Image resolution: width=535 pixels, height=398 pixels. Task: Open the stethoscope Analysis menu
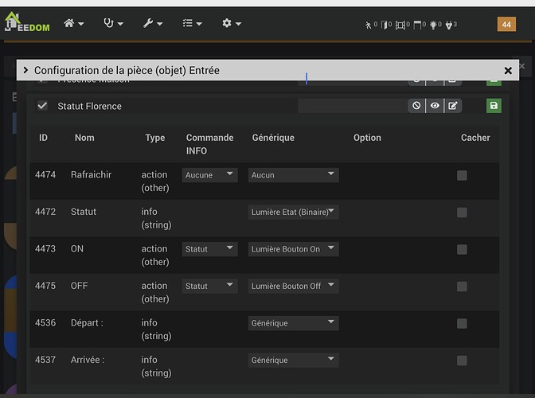113,23
